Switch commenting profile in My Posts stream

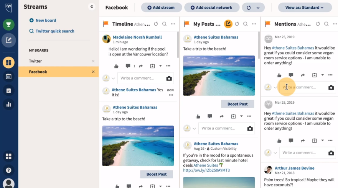click(194, 129)
